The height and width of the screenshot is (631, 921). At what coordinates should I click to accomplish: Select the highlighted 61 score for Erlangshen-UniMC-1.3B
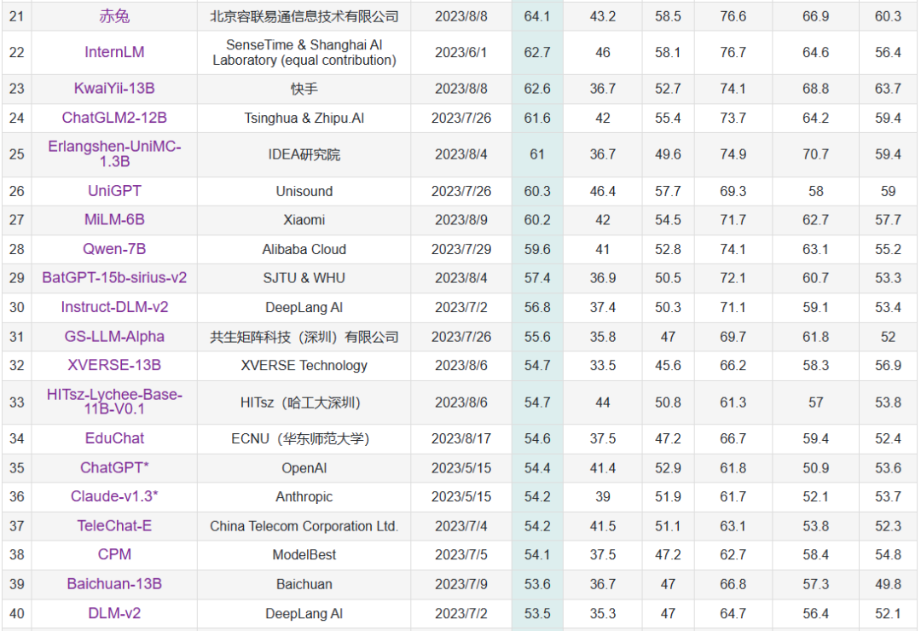pos(537,154)
